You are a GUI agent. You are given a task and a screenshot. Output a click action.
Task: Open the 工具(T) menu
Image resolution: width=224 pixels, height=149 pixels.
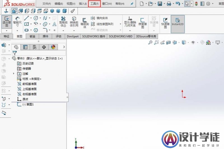tap(94, 4)
